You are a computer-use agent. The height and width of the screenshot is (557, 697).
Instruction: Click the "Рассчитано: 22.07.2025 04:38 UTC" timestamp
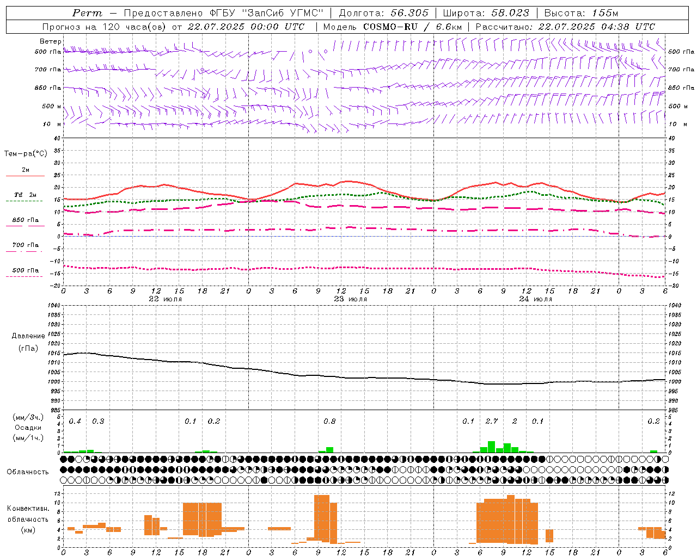pyautogui.click(x=565, y=27)
